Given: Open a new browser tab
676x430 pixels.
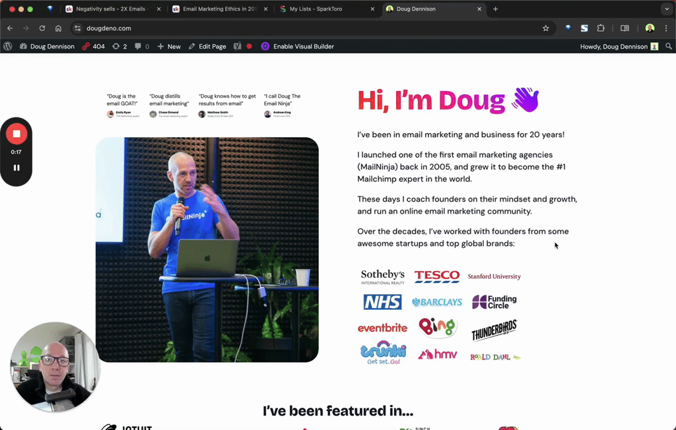Looking at the screenshot, I should pos(495,9).
